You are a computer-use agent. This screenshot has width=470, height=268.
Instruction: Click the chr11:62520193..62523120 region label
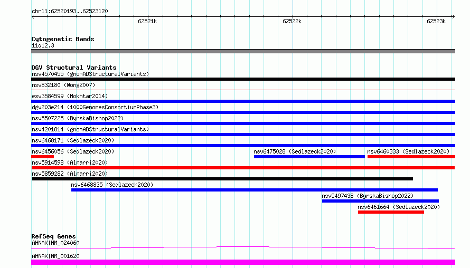point(70,11)
